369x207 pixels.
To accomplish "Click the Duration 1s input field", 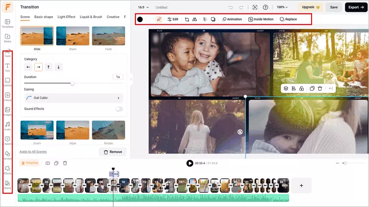I will tap(118, 77).
